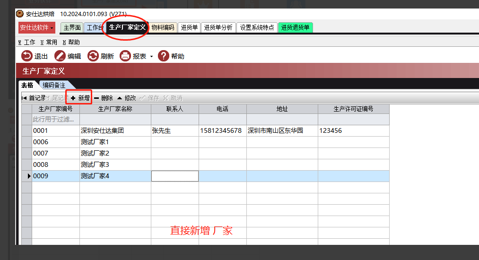
Task: Click the 编辑 pencil icon
Action: [60, 56]
